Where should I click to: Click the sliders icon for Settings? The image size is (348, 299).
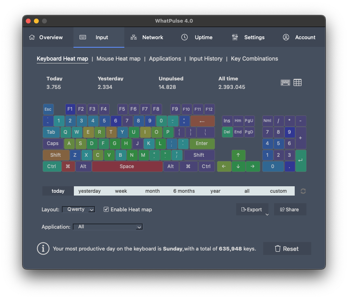coord(235,38)
